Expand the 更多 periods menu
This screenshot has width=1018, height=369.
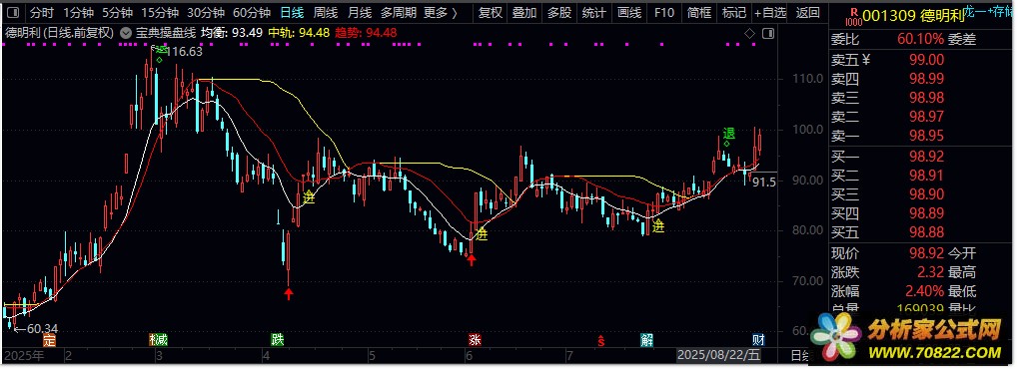[441, 12]
